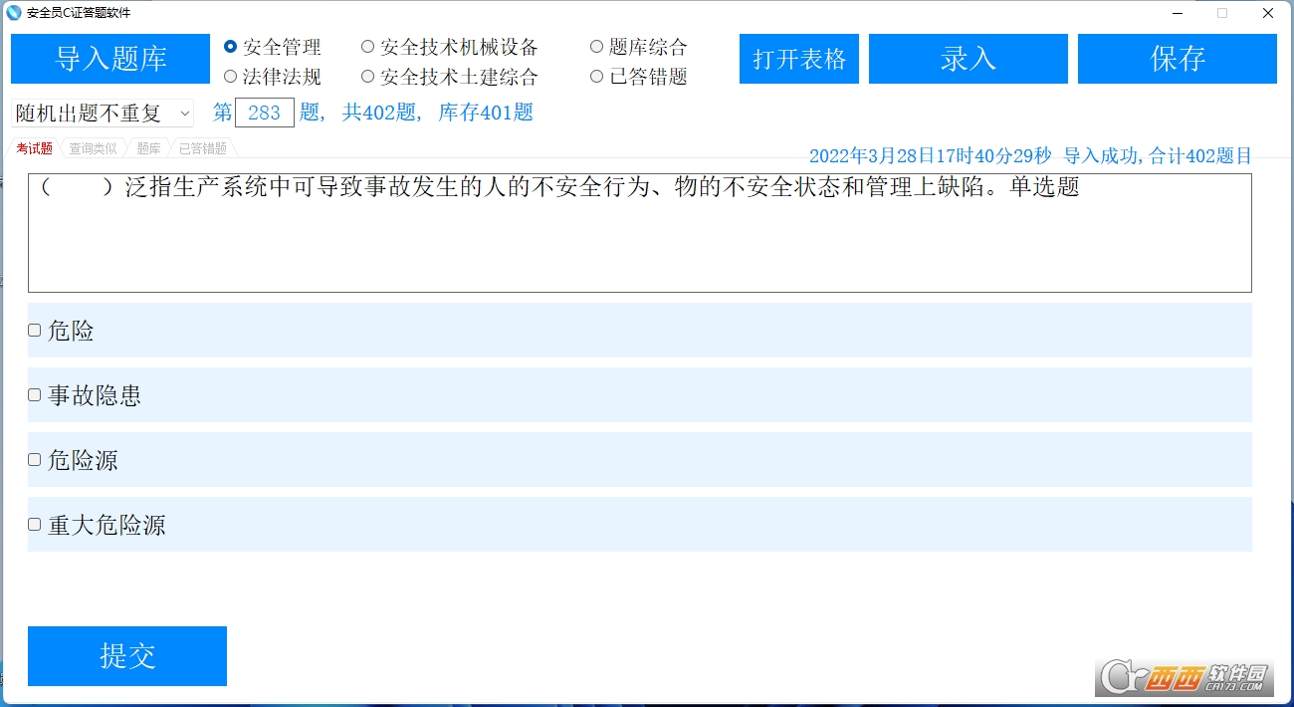1294x707 pixels.
Task: Open the 已答错题 tab
Action: point(203,148)
